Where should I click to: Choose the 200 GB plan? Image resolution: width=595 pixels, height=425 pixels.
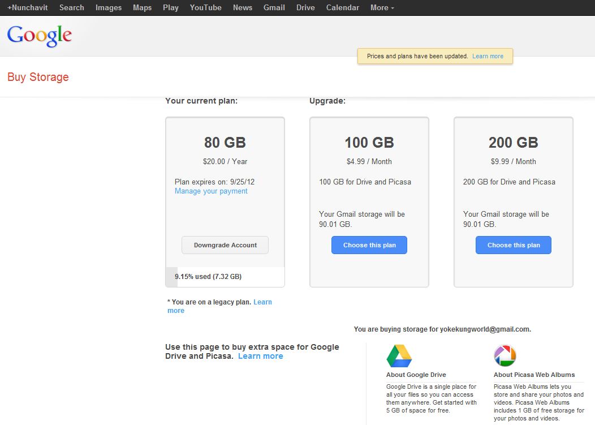coord(514,245)
